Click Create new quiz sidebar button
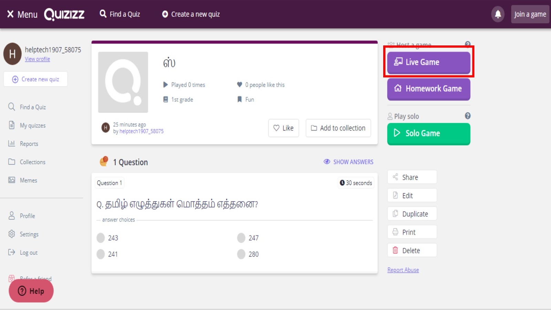The image size is (551, 310). (x=35, y=79)
